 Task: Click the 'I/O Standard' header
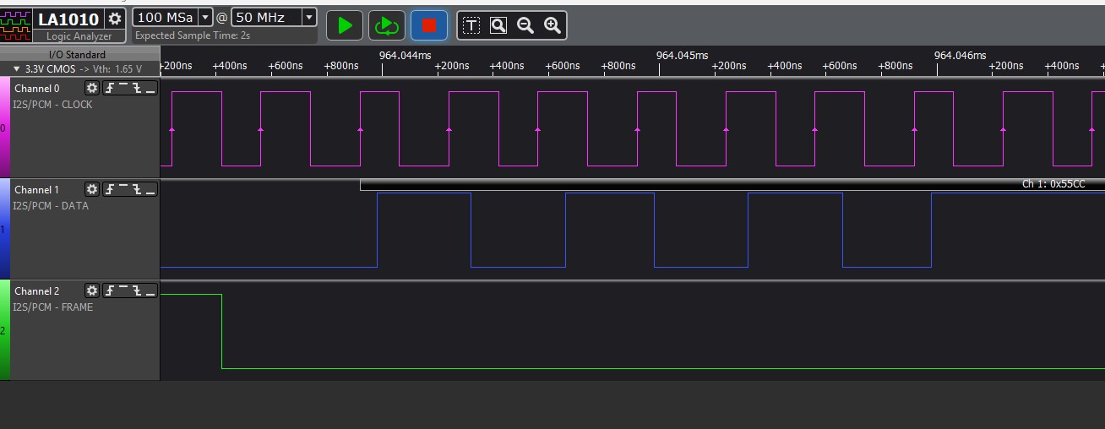click(77, 55)
